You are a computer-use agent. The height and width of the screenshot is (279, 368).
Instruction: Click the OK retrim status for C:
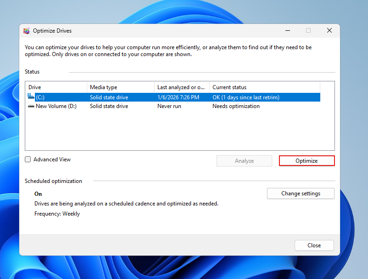pyautogui.click(x=245, y=97)
